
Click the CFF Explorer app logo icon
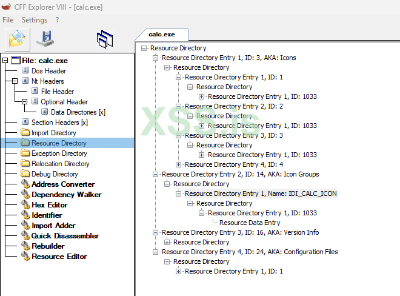click(x=7, y=7)
